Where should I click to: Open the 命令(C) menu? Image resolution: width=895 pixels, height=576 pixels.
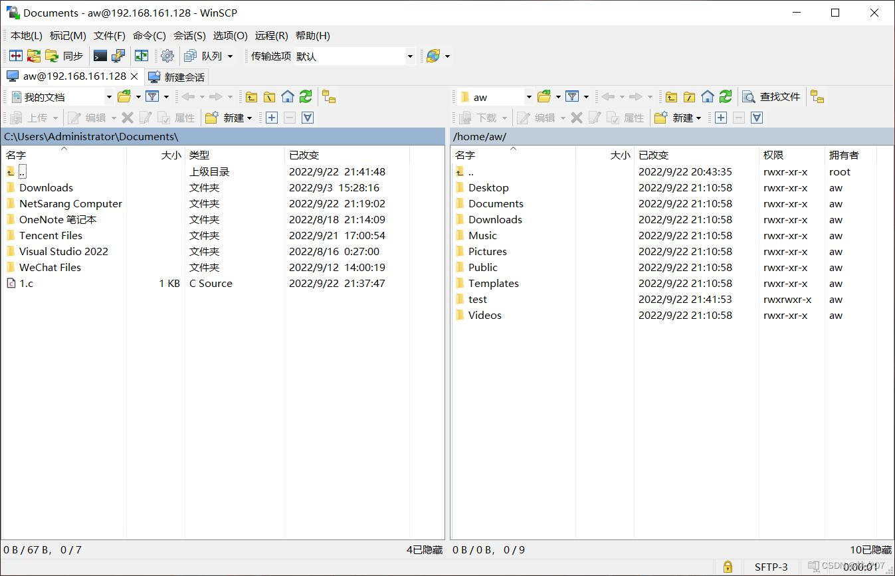149,36
